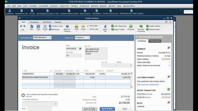Click the Memo field

click(x=40, y=109)
